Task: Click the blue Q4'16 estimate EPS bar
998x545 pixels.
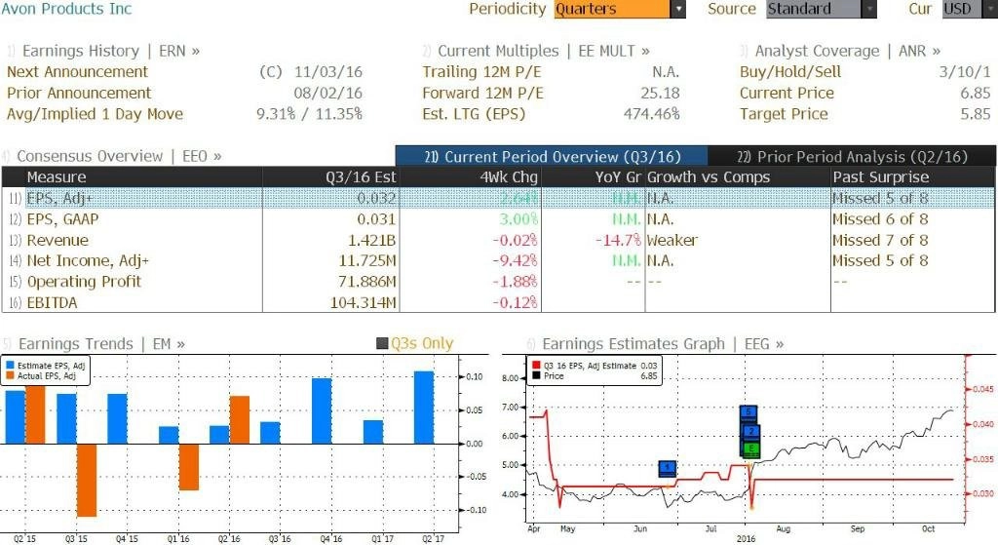Action: pyautogui.click(x=322, y=410)
